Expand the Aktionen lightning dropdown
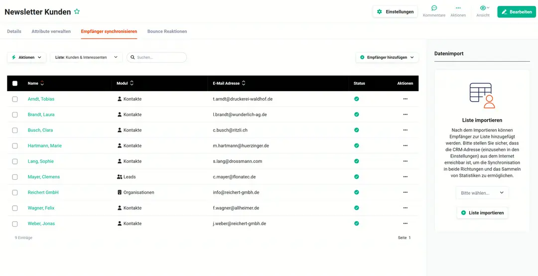The height and width of the screenshot is (276, 538). pyautogui.click(x=26, y=57)
